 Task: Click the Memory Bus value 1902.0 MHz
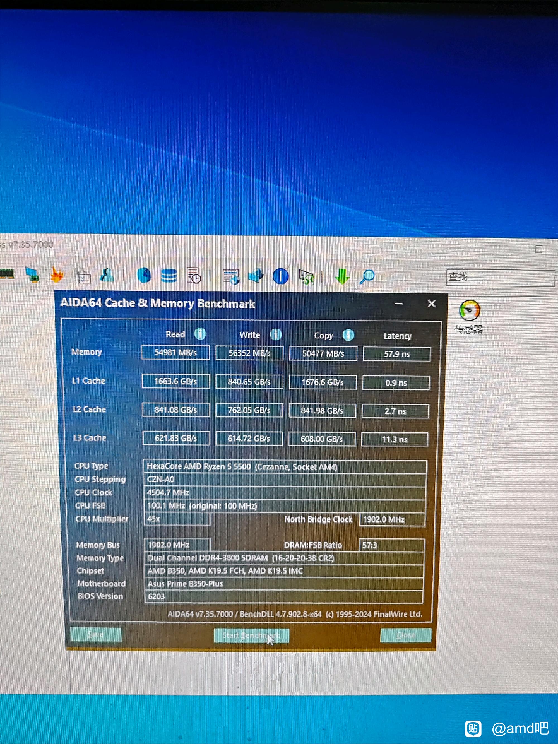point(178,545)
